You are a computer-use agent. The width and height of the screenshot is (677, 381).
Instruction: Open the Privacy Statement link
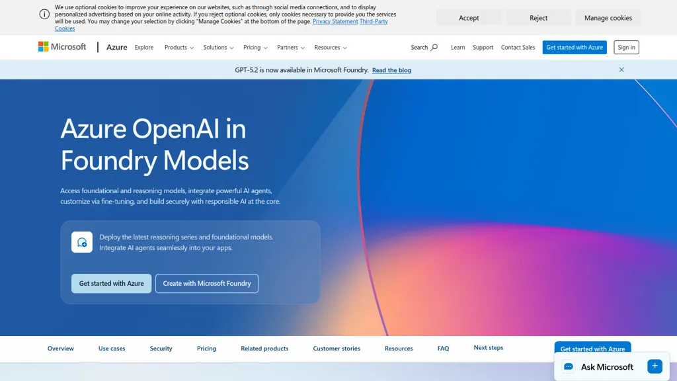click(x=335, y=21)
